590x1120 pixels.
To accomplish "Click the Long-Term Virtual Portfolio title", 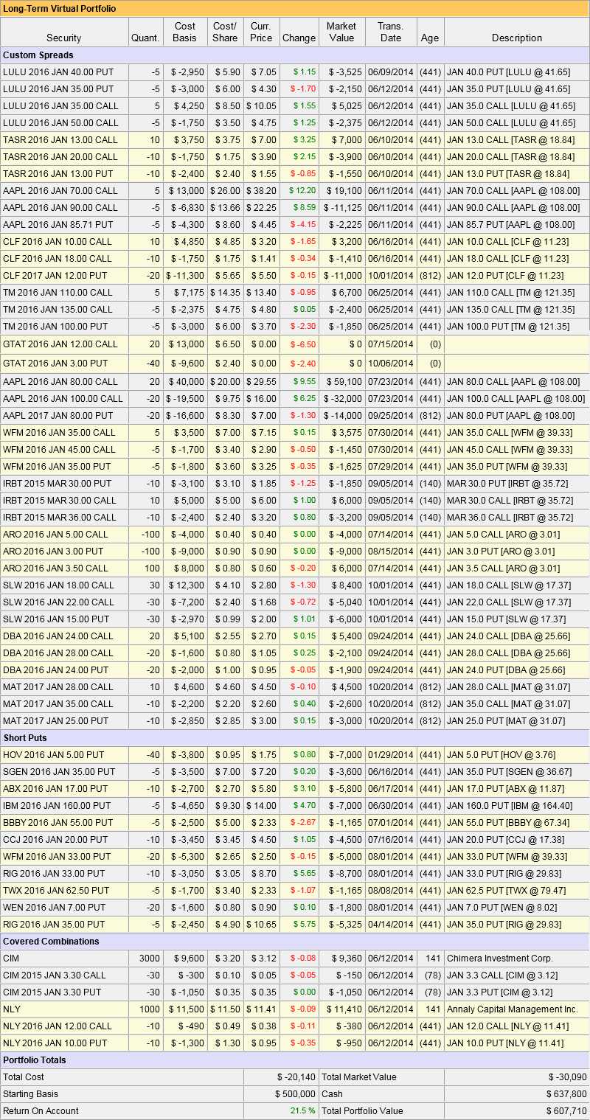I will coord(60,9).
